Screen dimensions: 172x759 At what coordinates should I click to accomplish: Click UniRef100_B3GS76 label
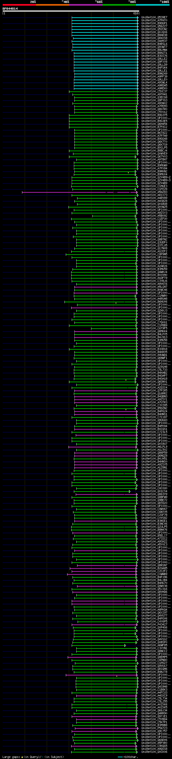click(x=154, y=56)
